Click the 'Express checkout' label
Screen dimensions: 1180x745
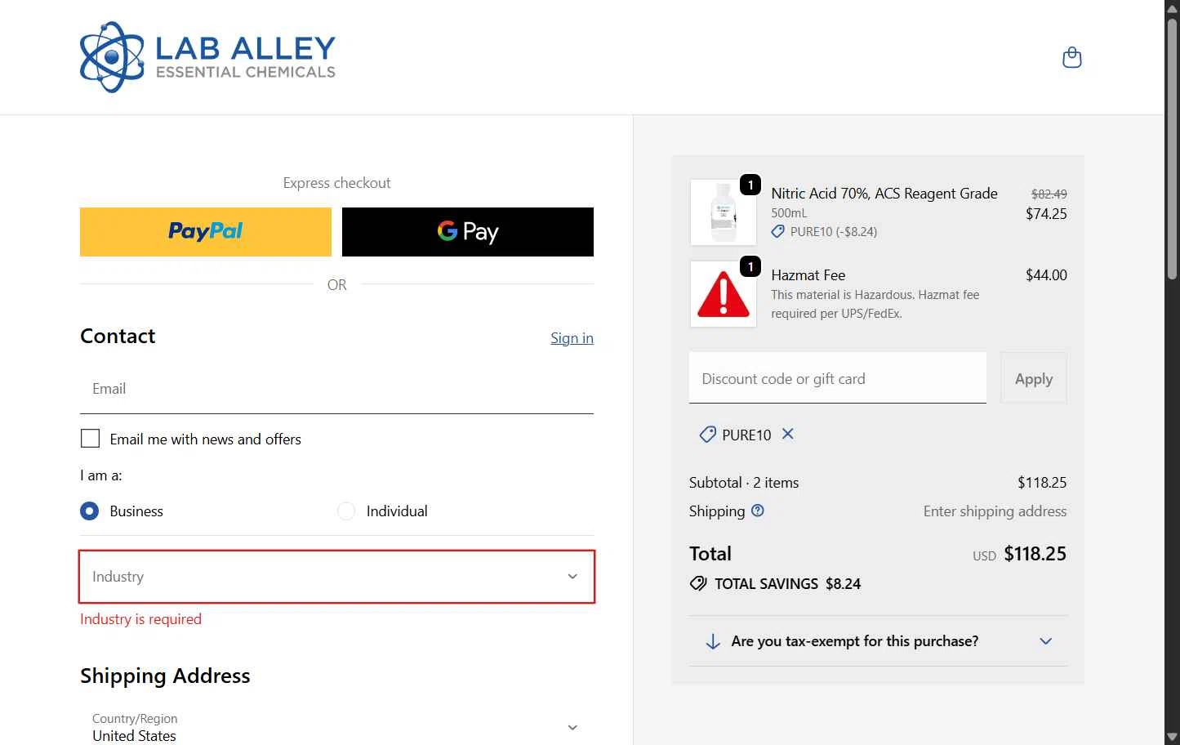tap(336, 183)
